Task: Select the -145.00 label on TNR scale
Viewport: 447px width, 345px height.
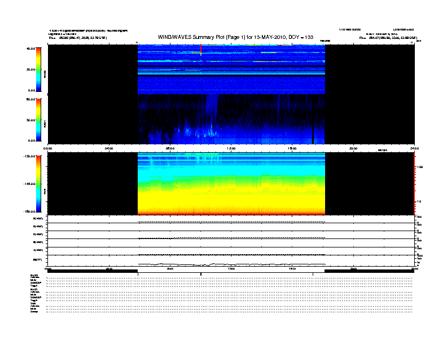Action: [x=29, y=184]
